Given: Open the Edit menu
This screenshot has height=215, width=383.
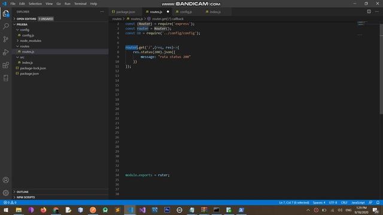Looking at the screenshot, I should [22, 4].
